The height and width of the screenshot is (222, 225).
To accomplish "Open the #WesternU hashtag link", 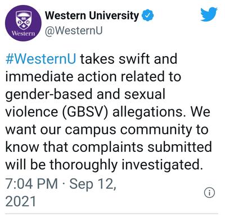I will (x=41, y=59).
